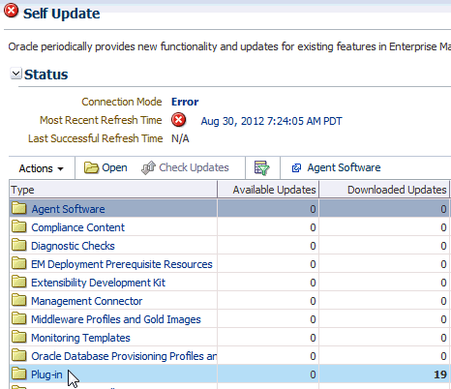Open EM Deployment Prerequisite Resources

coord(122,264)
